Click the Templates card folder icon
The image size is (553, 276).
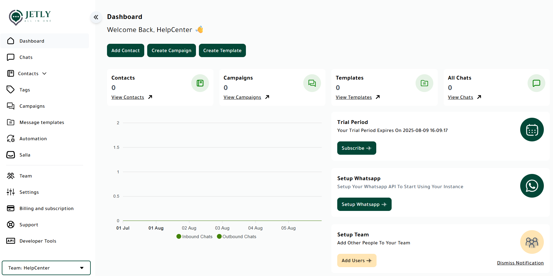[x=424, y=83]
